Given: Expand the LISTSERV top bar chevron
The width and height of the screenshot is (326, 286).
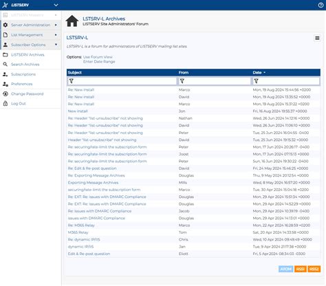Looking at the screenshot, I should tap(56, 5).
